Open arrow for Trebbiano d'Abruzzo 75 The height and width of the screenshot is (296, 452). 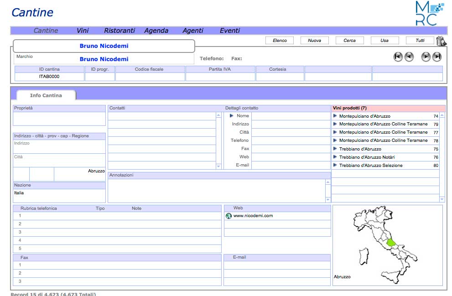point(335,149)
